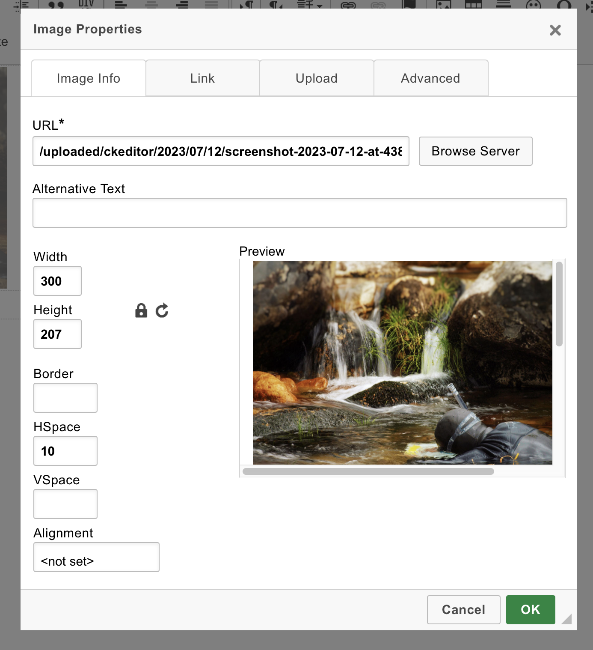This screenshot has height=650, width=593.
Task: Click the Insert Horizontal Line toolbar icon
Action: [x=503, y=4]
